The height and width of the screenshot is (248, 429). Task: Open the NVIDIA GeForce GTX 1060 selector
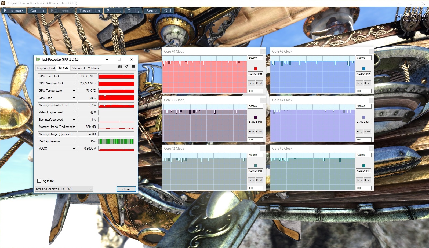point(64,189)
